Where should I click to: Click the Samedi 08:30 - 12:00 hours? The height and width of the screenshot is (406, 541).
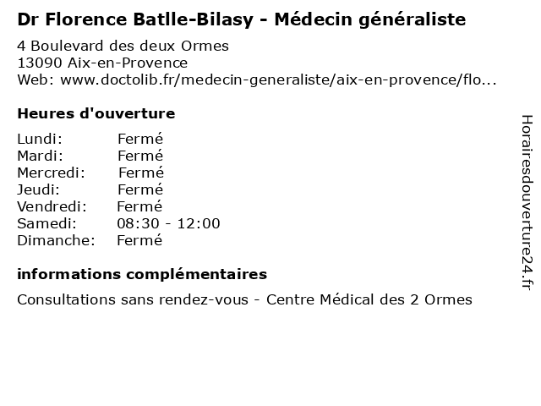click(168, 223)
